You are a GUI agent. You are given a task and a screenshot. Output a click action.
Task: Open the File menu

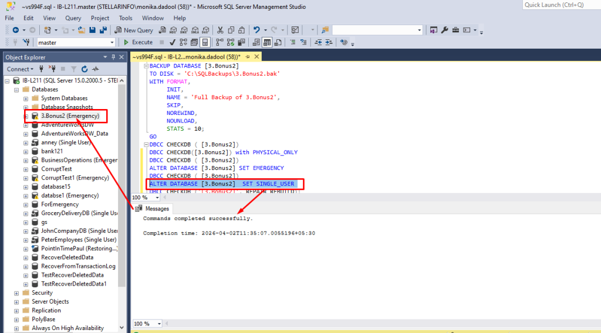9,18
